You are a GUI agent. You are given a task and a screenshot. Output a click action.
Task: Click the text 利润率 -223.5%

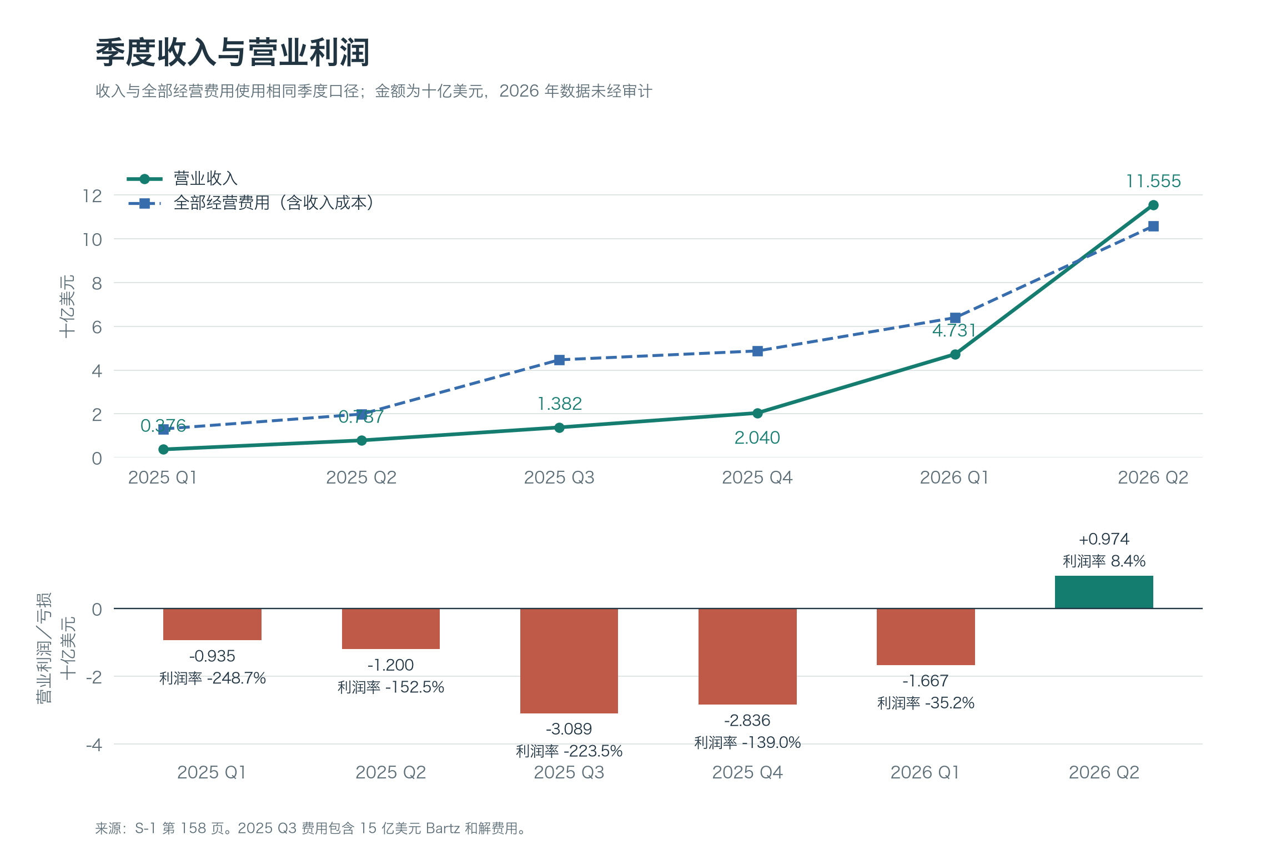coord(569,751)
